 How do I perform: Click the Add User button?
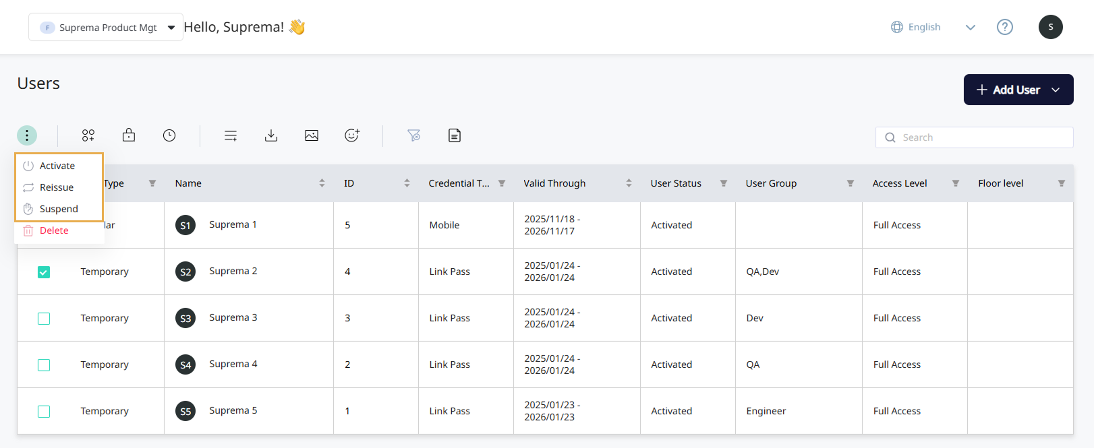coord(1018,90)
